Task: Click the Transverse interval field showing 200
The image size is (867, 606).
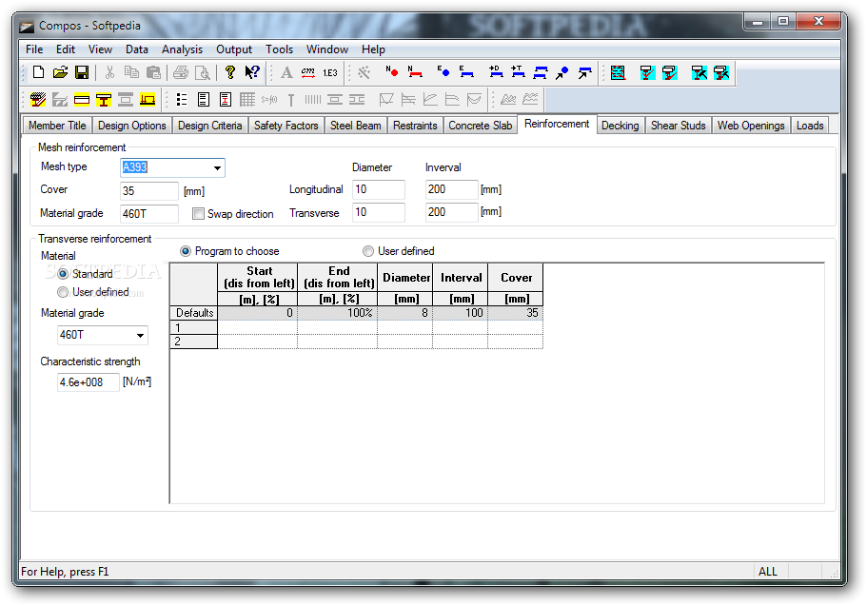Action: [x=452, y=212]
